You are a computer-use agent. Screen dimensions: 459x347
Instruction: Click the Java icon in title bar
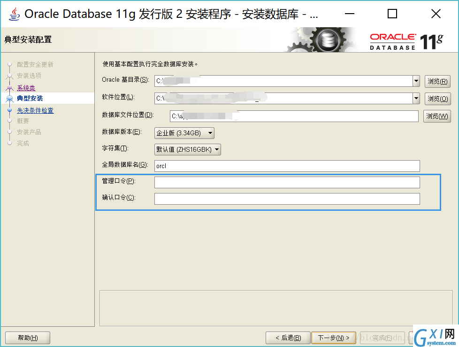coord(15,14)
